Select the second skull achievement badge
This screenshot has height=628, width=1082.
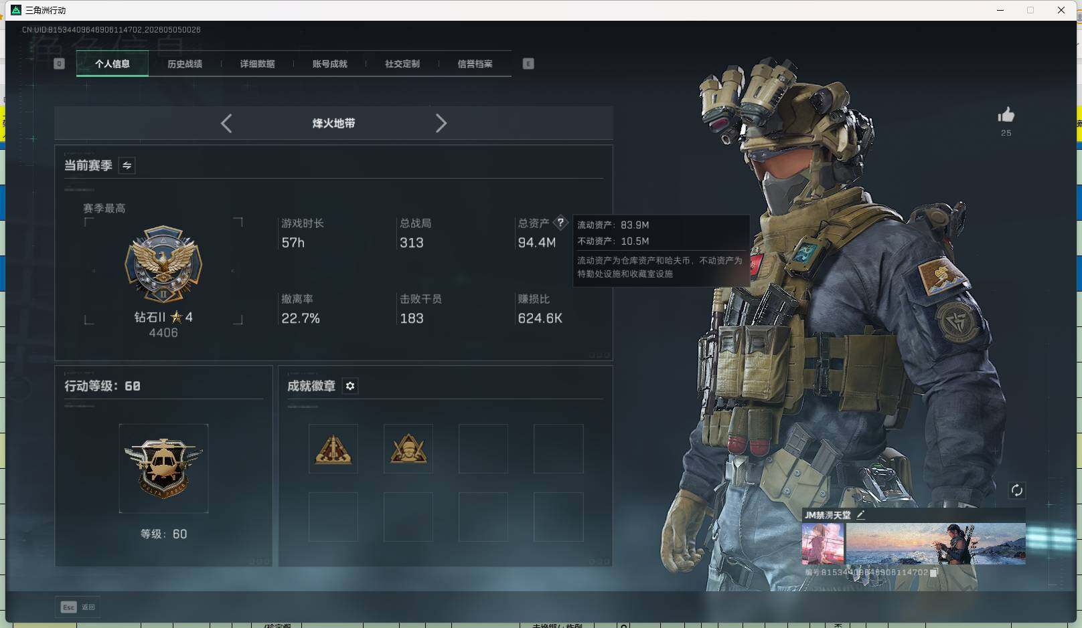[408, 449]
